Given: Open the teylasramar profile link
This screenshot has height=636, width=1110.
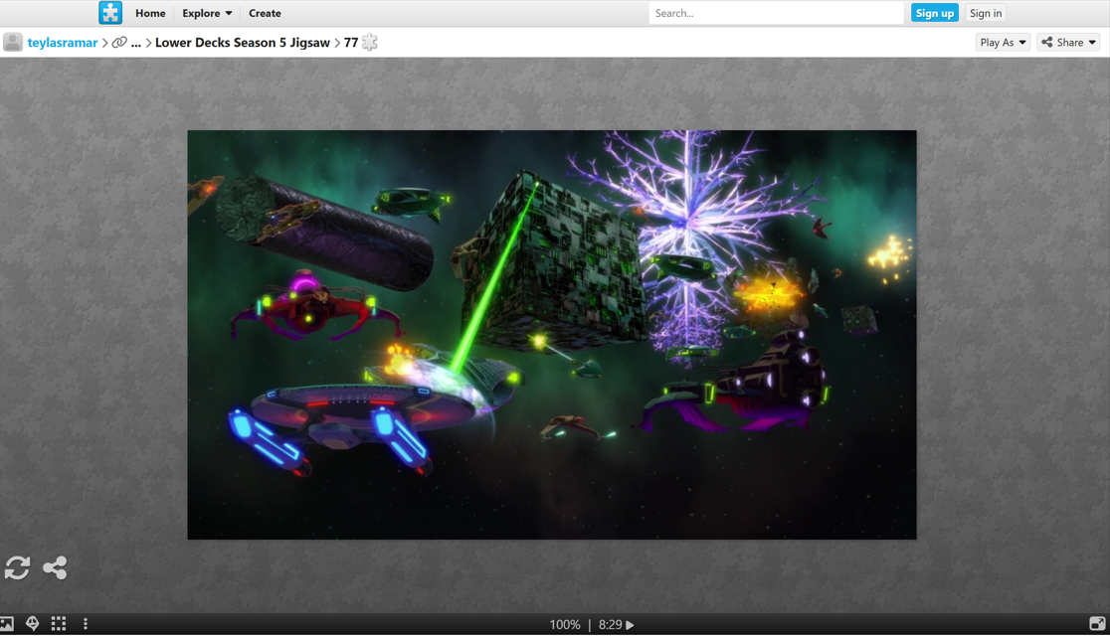Looking at the screenshot, I should [x=63, y=43].
